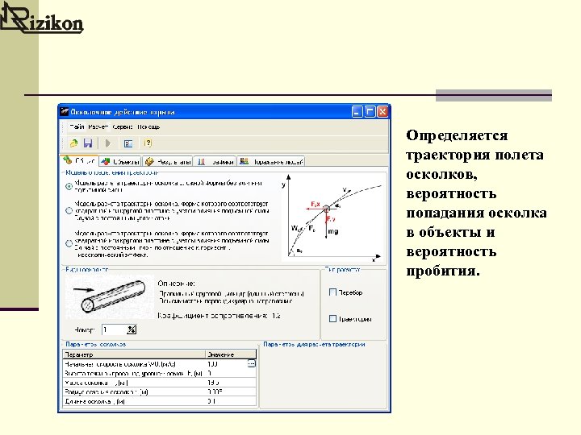The image size is (581, 435).
Task: Select the fragment length (Длина осколка) row
Action: pos(159,401)
